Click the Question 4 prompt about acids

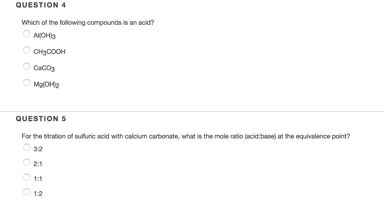pos(88,23)
